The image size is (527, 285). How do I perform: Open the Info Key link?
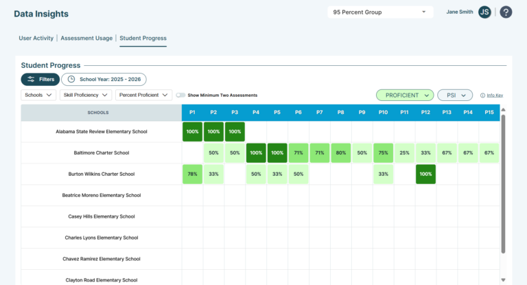495,95
